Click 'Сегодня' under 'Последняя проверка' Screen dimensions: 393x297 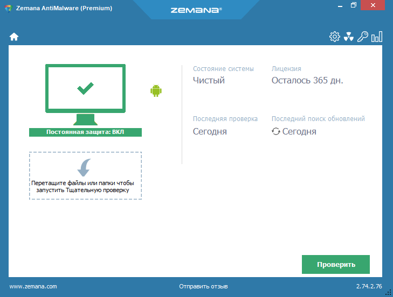pos(210,131)
